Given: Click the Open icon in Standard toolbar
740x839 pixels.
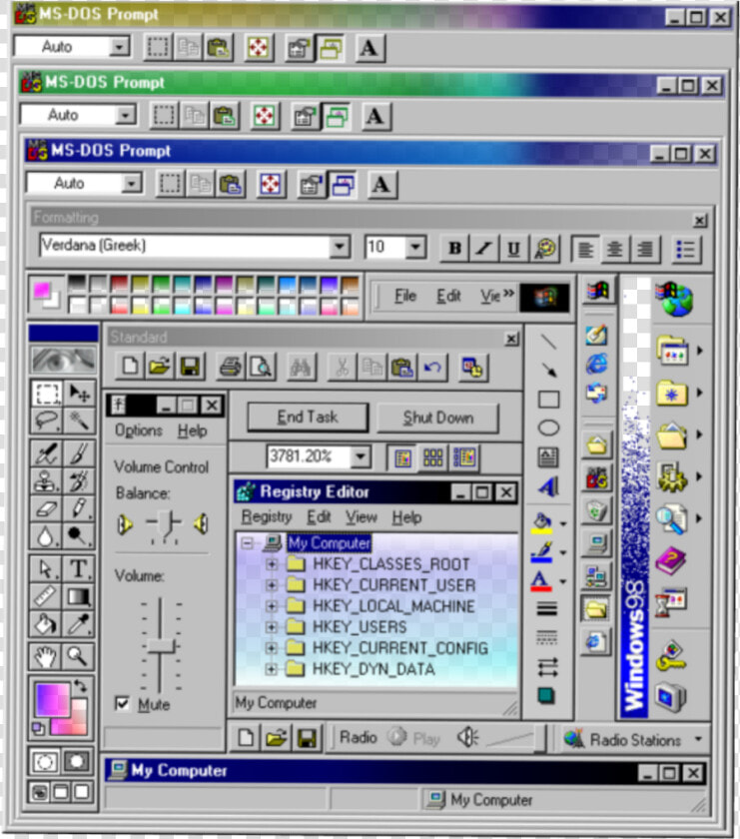Looking at the screenshot, I should (160, 368).
